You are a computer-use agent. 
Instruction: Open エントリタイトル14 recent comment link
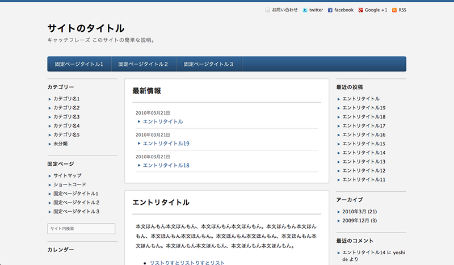point(364,252)
